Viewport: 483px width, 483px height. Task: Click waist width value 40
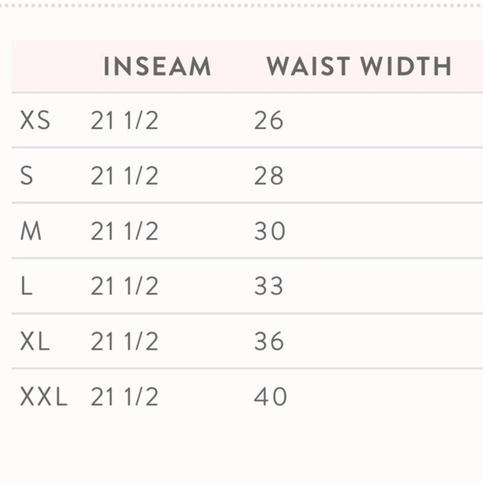pyautogui.click(x=270, y=397)
